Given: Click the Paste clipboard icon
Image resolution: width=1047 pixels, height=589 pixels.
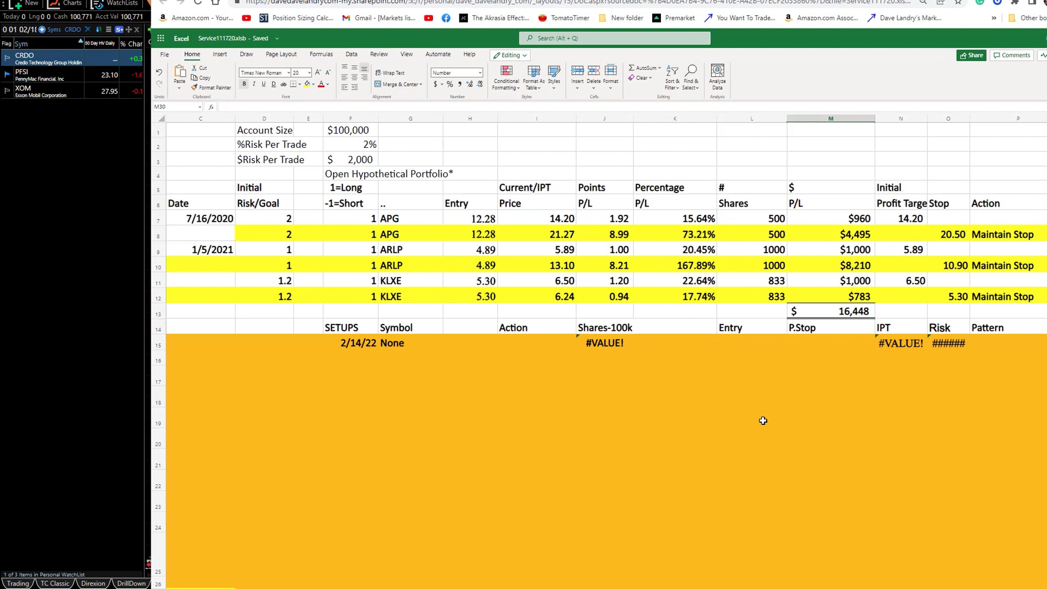Looking at the screenshot, I should (x=179, y=71).
